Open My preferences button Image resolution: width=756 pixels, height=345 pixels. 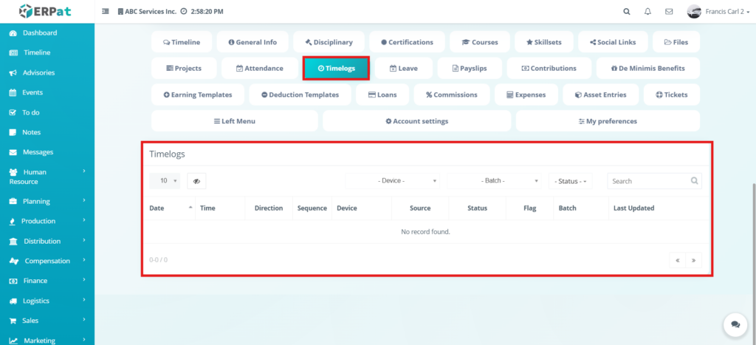point(607,121)
